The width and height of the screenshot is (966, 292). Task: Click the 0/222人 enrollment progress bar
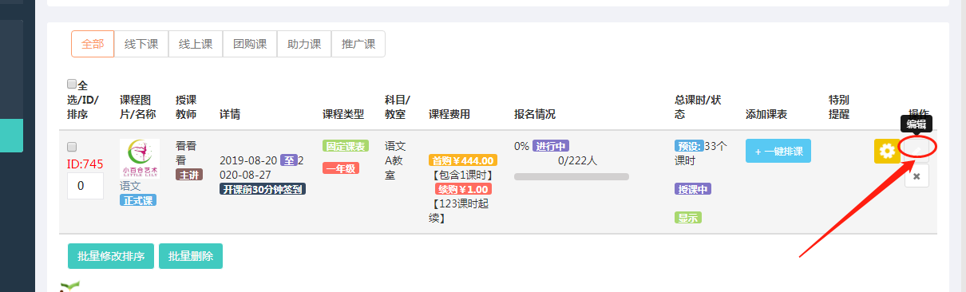tap(572, 176)
